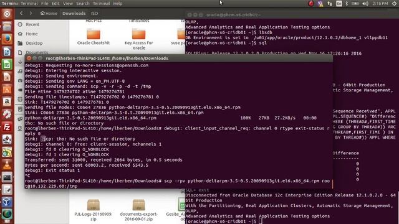Open the En keyboard layout indicator
Screen dimensions: 399x224
tap(339, 4)
